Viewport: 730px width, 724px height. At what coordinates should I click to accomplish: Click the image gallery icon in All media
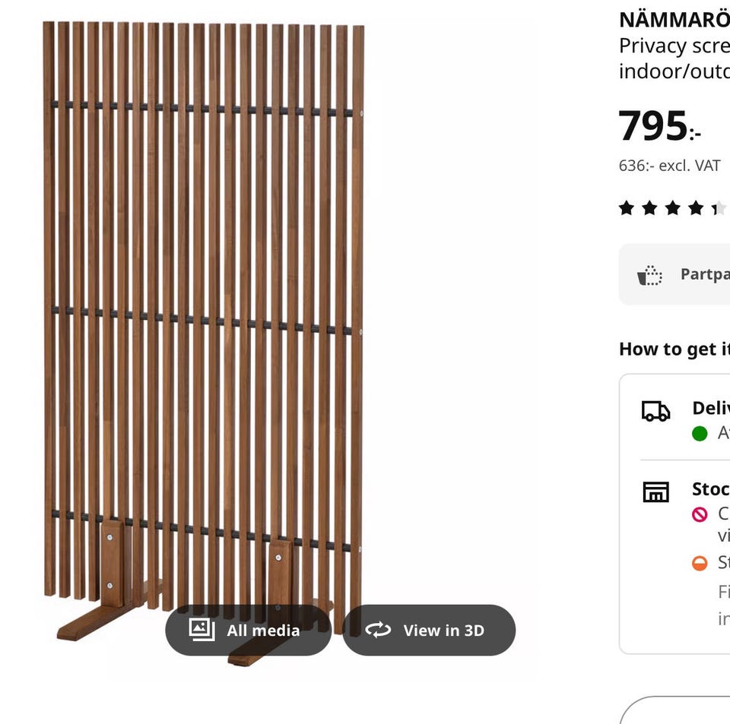[x=202, y=630]
